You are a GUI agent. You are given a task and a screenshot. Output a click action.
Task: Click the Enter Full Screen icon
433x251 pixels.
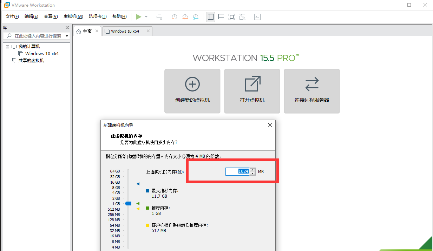point(232,16)
